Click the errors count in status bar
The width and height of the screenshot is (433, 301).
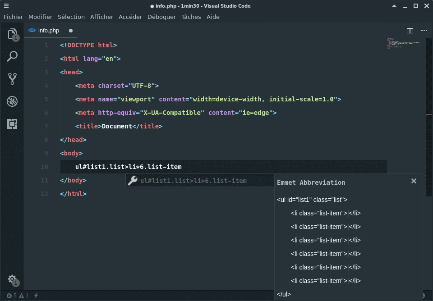tap(12, 296)
